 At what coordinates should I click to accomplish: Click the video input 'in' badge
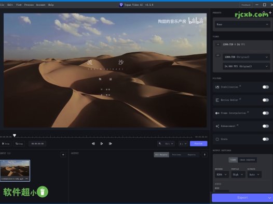pyautogui.click(x=218, y=45)
